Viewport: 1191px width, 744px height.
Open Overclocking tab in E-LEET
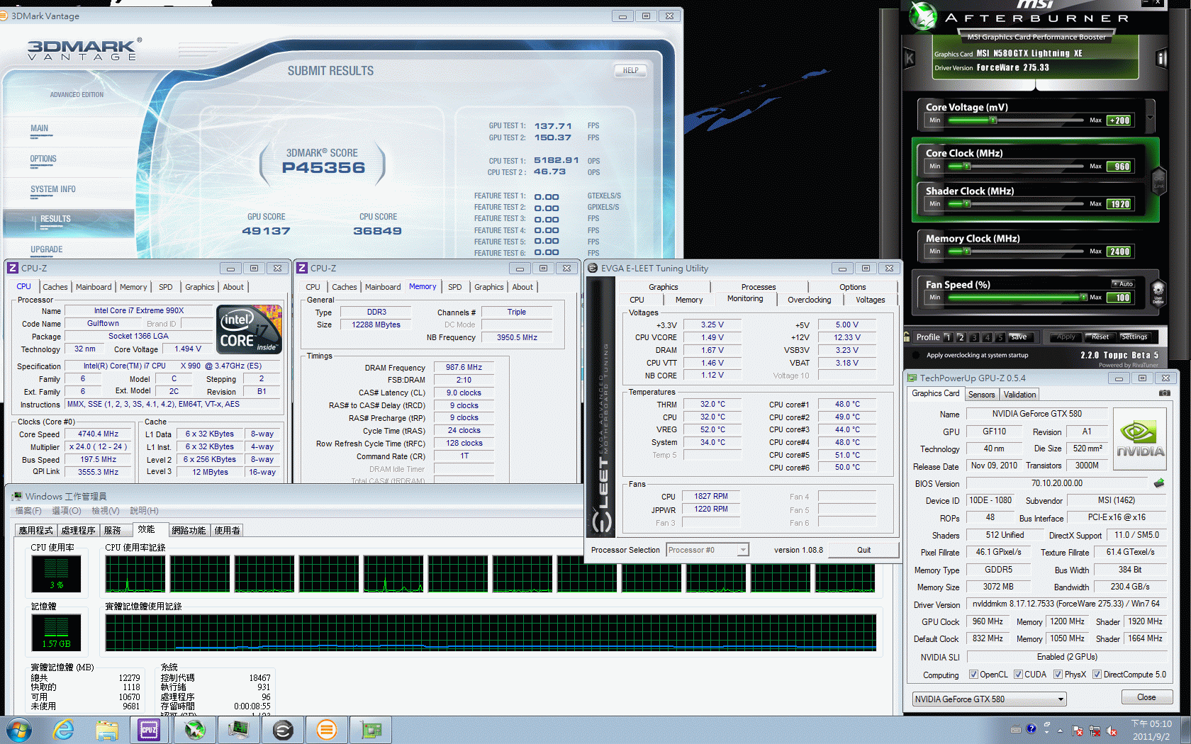point(809,300)
